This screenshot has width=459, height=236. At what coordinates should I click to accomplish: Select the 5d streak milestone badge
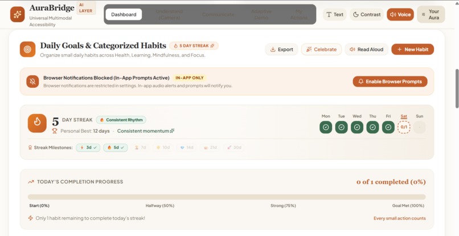click(x=116, y=148)
